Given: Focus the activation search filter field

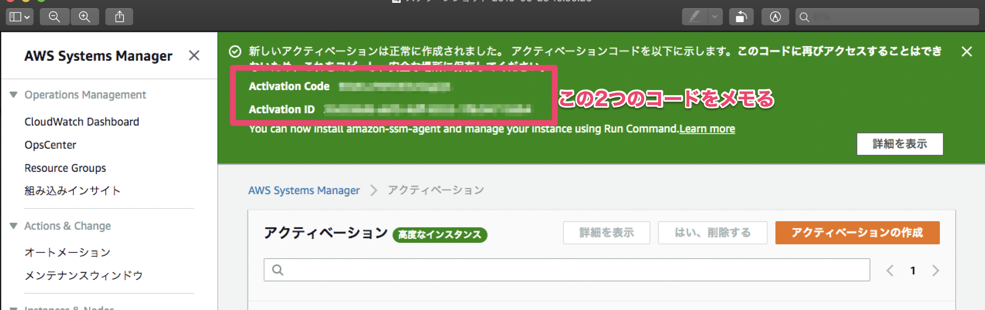Looking at the screenshot, I should pos(567,270).
